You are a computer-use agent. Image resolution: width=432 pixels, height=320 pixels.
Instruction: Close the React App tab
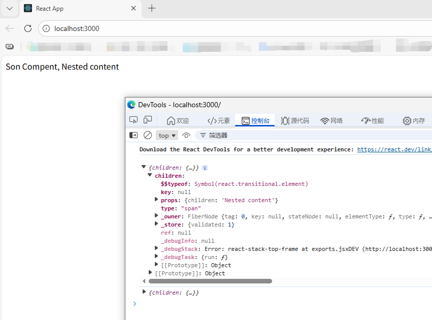(x=134, y=9)
